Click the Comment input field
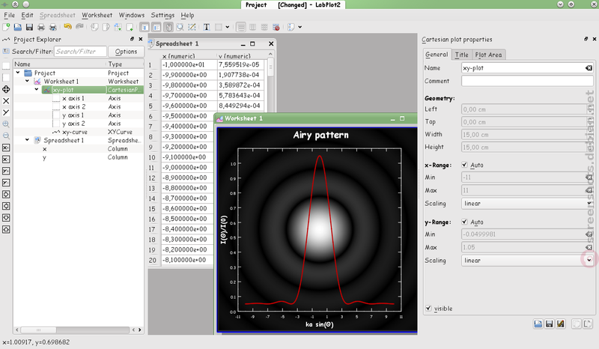 click(527, 81)
